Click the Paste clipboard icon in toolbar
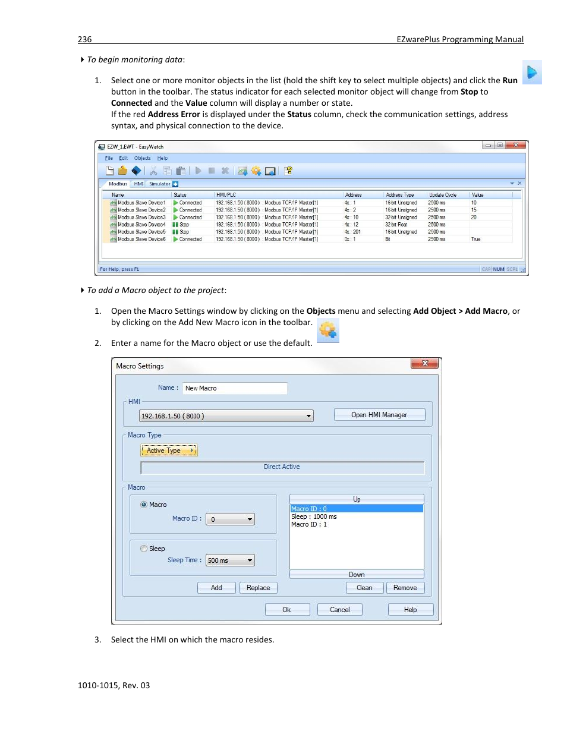 [181, 171]
